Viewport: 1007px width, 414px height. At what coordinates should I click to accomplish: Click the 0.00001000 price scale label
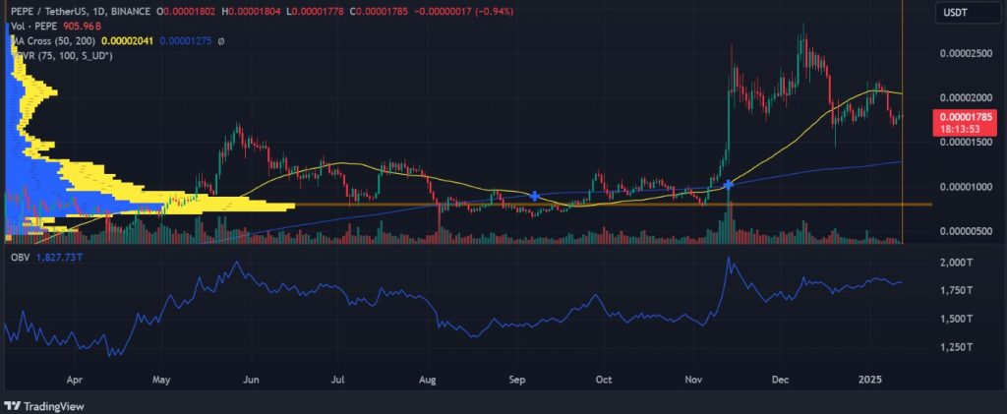tap(965, 187)
